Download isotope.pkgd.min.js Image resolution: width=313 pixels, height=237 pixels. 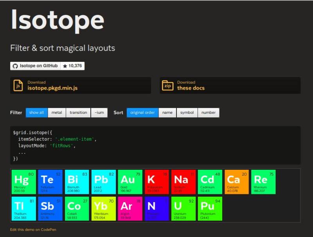[81, 85]
